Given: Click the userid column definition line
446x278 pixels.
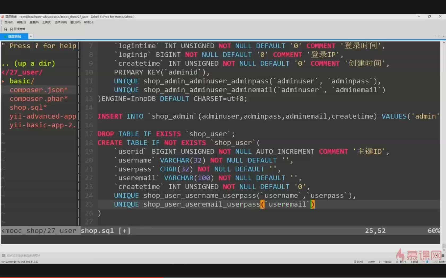Looking at the screenshot, I should pyautogui.click(x=251, y=151).
